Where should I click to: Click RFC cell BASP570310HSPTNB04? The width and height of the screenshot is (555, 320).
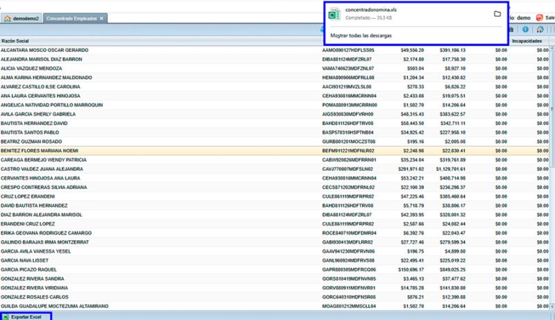pyautogui.click(x=348, y=133)
